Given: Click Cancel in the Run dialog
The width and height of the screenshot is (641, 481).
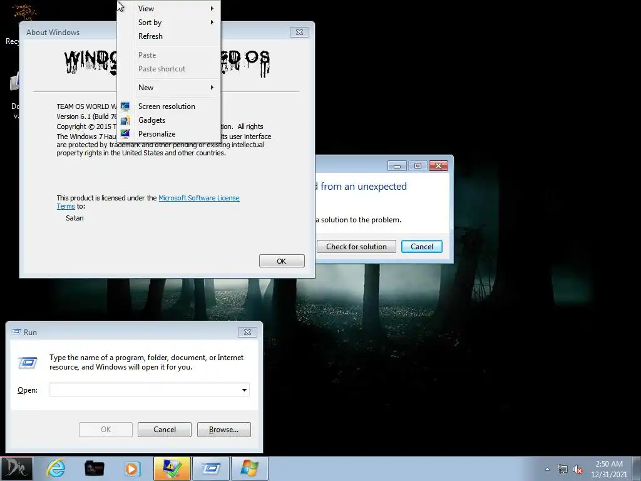Looking at the screenshot, I should pyautogui.click(x=165, y=430).
